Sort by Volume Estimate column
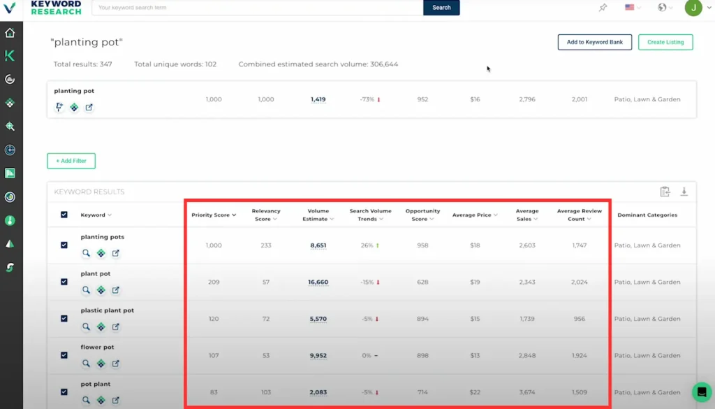The height and width of the screenshot is (409, 715). click(318, 215)
